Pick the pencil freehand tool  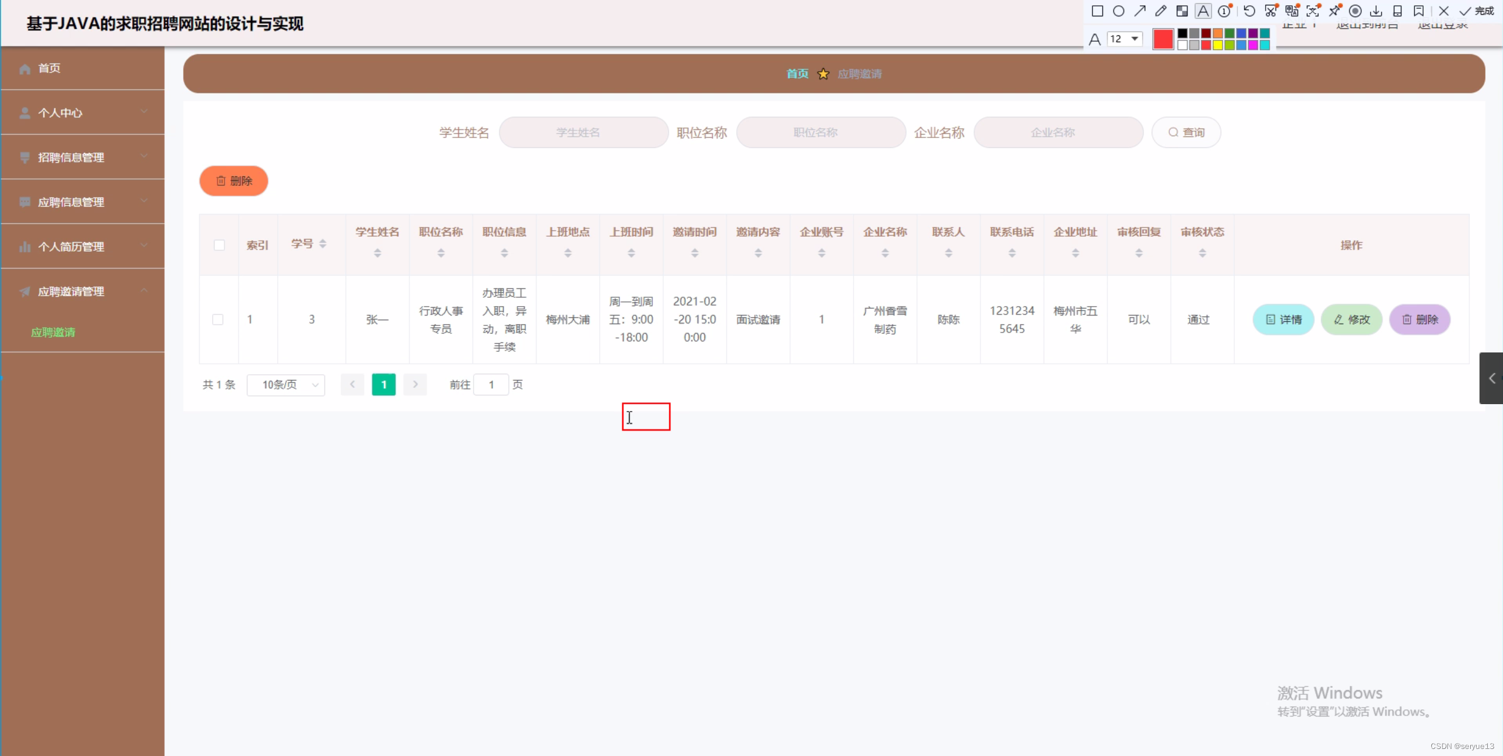1160,11
